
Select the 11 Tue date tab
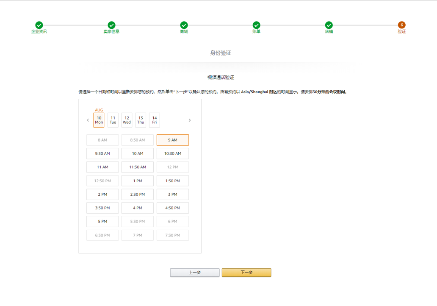(112, 120)
